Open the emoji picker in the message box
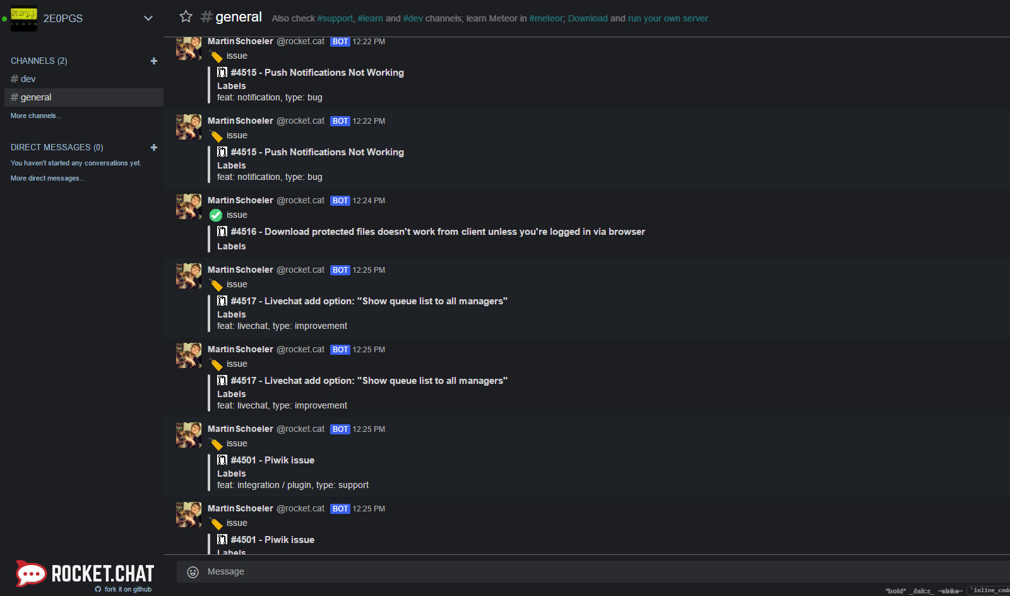Screen dimensions: 1010x596 click(192, 572)
